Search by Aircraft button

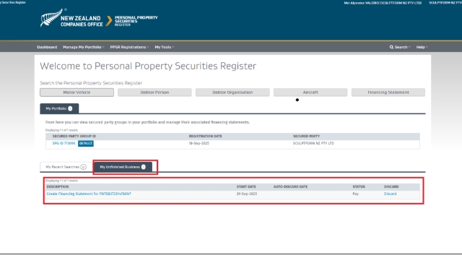[x=310, y=92]
